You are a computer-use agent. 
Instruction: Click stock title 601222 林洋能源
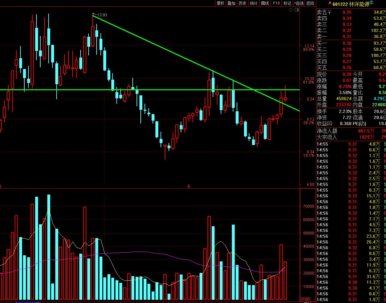pos(351,4)
